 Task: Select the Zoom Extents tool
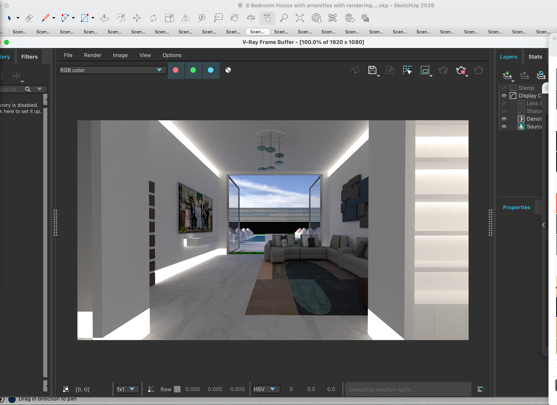pos(300,18)
